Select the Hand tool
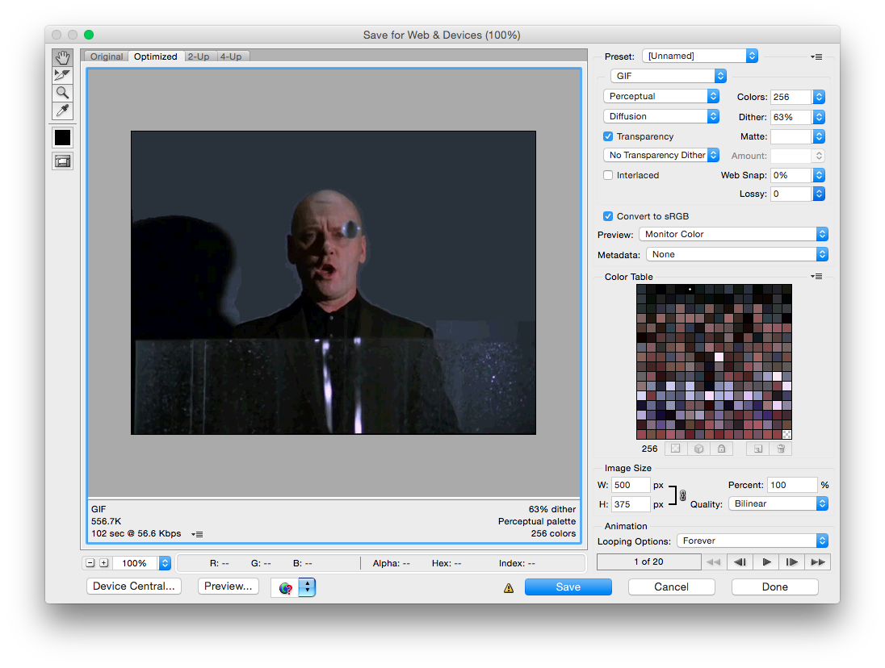This screenshot has width=885, height=668. tap(63, 57)
